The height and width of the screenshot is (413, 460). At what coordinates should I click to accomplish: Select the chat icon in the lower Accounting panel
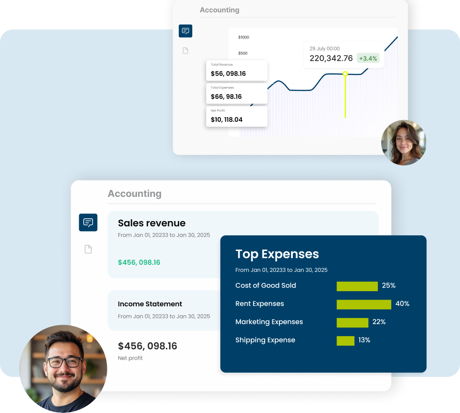click(88, 222)
